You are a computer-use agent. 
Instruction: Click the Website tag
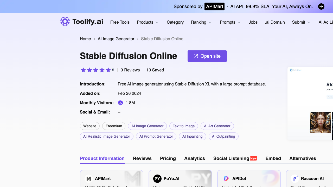pos(90,126)
